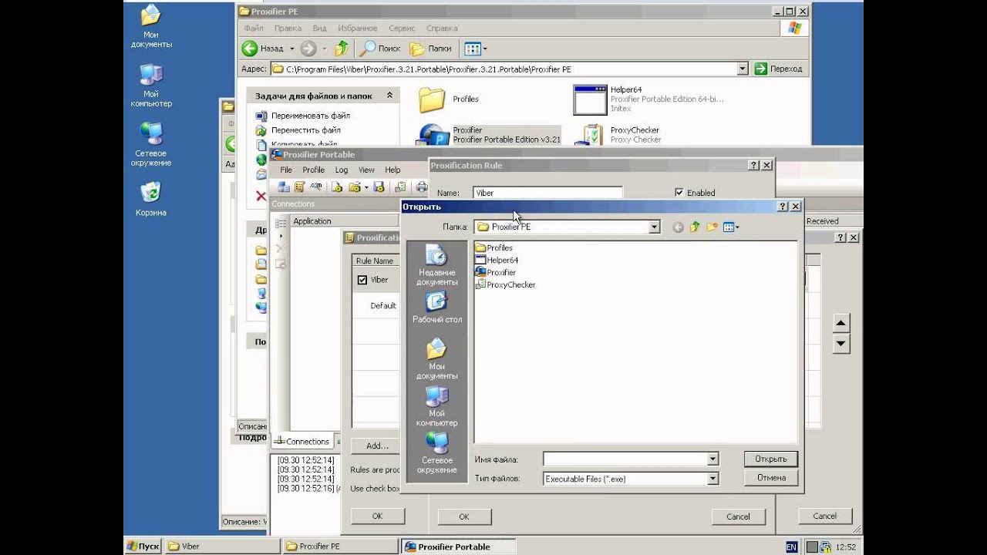987x555 pixels.
Task: Open Explorer's view mode toolbar button
Action: tap(476, 49)
